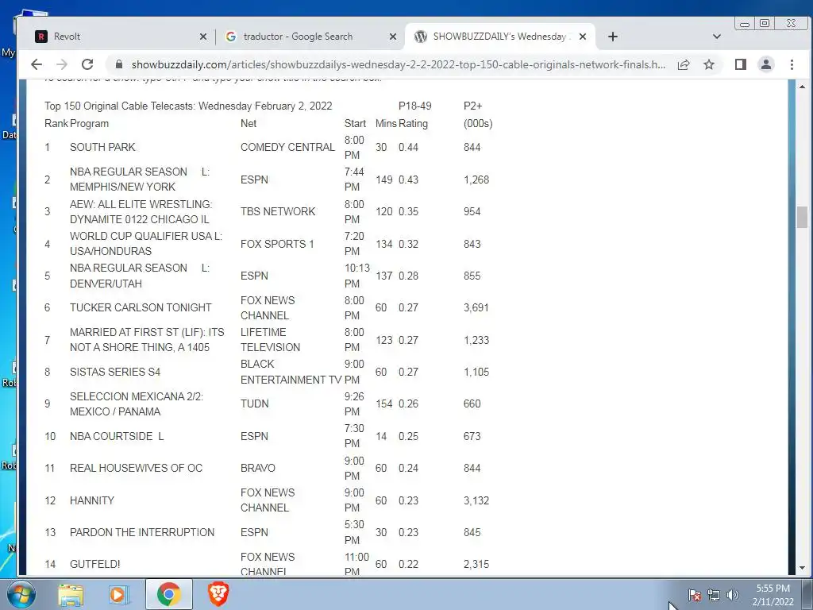The image size is (813, 610).
Task: Click TUCKER CARLSON TONIGHT program cell
Action: (141, 307)
